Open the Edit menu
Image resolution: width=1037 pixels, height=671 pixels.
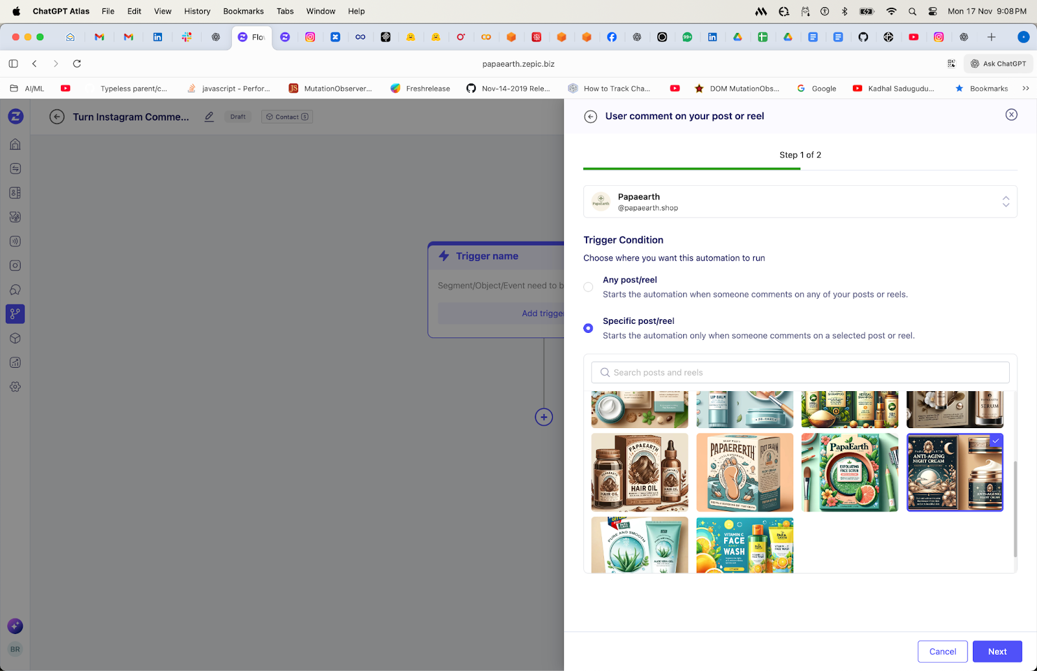pyautogui.click(x=134, y=11)
